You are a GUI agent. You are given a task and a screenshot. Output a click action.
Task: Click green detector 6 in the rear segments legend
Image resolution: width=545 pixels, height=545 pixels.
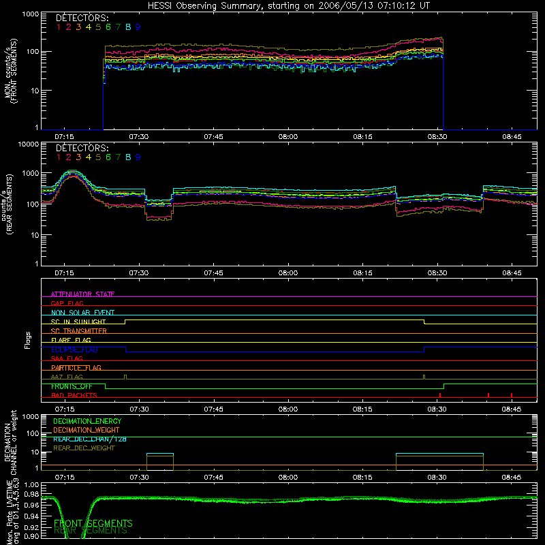pyautogui.click(x=108, y=157)
